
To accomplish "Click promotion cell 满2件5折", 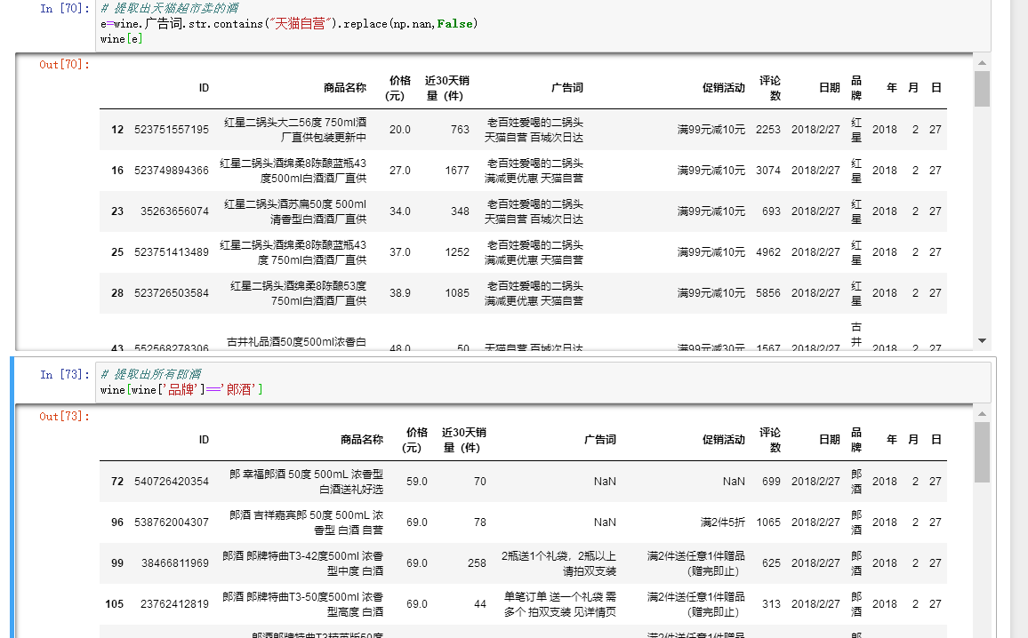I will point(722,522).
